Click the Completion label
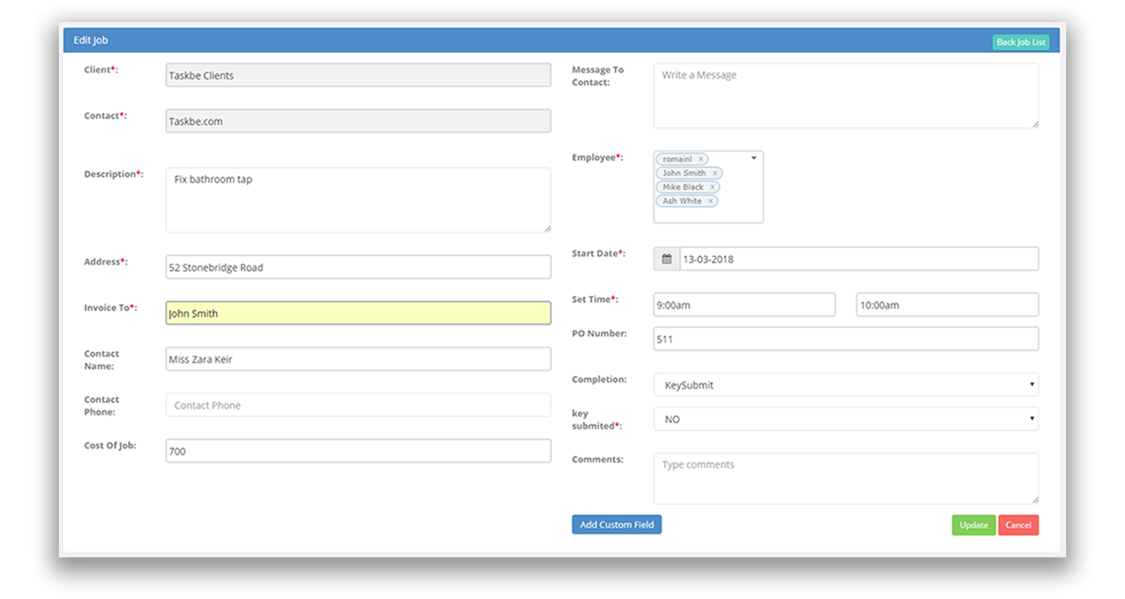 (x=599, y=379)
